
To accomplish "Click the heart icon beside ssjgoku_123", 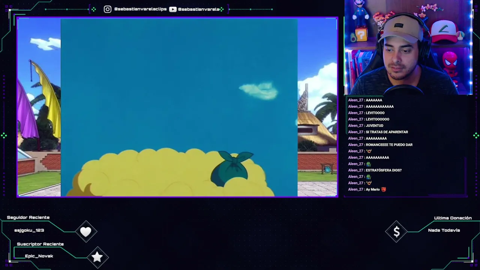I will (x=86, y=232).
